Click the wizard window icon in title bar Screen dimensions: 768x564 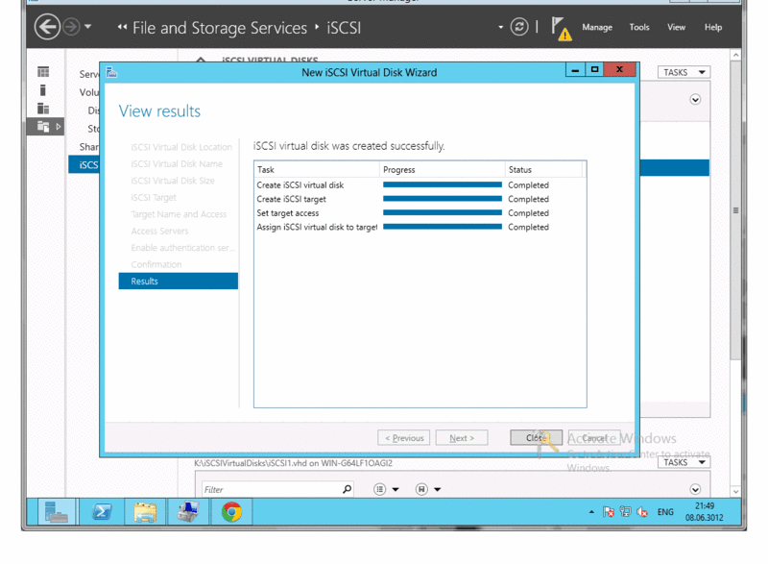coord(111,72)
